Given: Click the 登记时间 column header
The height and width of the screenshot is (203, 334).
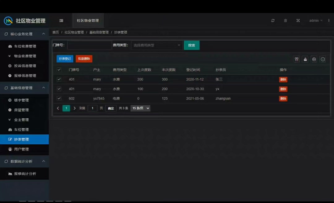Looking at the screenshot, I should 193,70.
